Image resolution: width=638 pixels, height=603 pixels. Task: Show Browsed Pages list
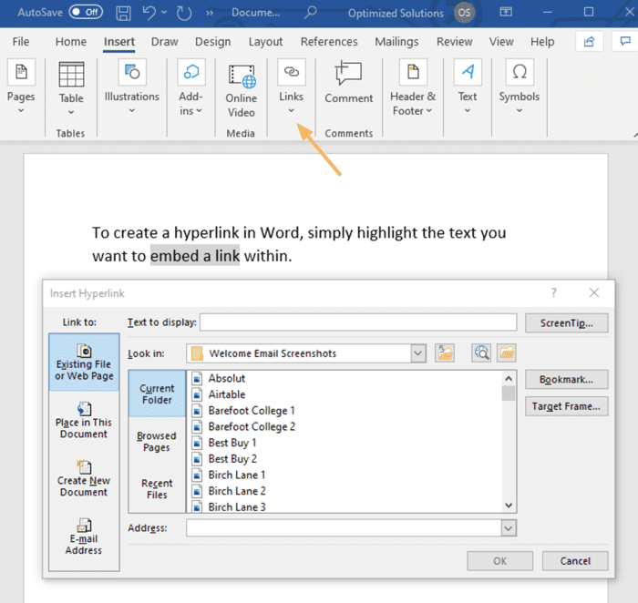(x=157, y=442)
